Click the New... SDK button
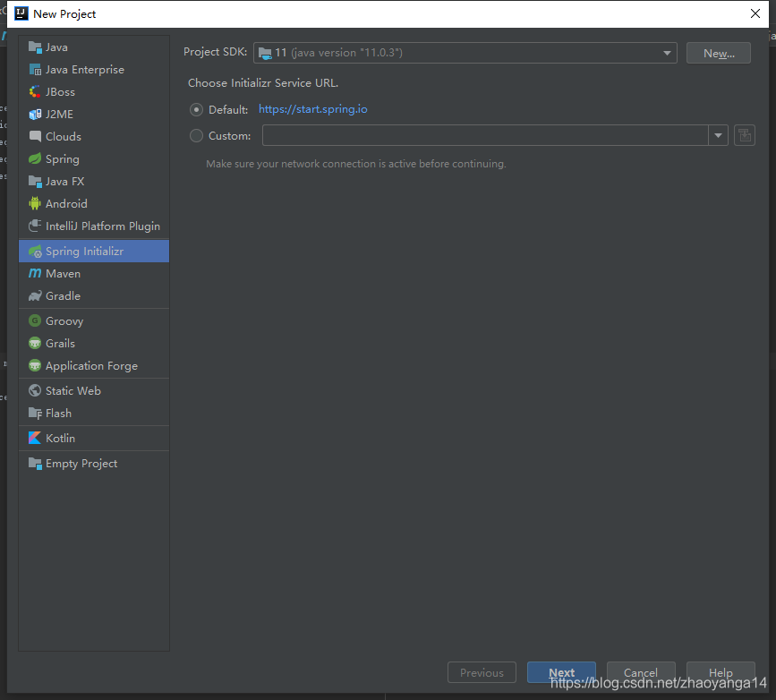776x700 pixels. pos(719,53)
